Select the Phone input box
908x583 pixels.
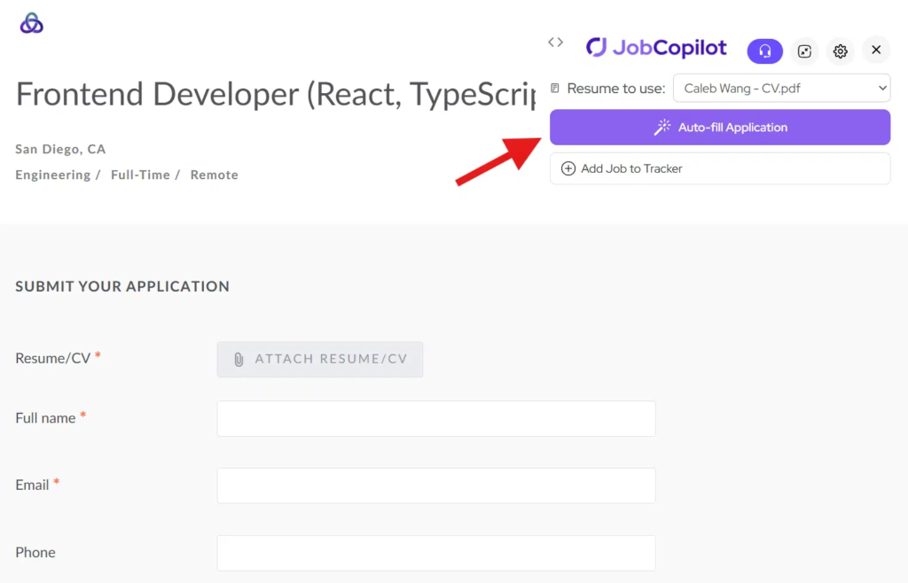click(x=435, y=553)
